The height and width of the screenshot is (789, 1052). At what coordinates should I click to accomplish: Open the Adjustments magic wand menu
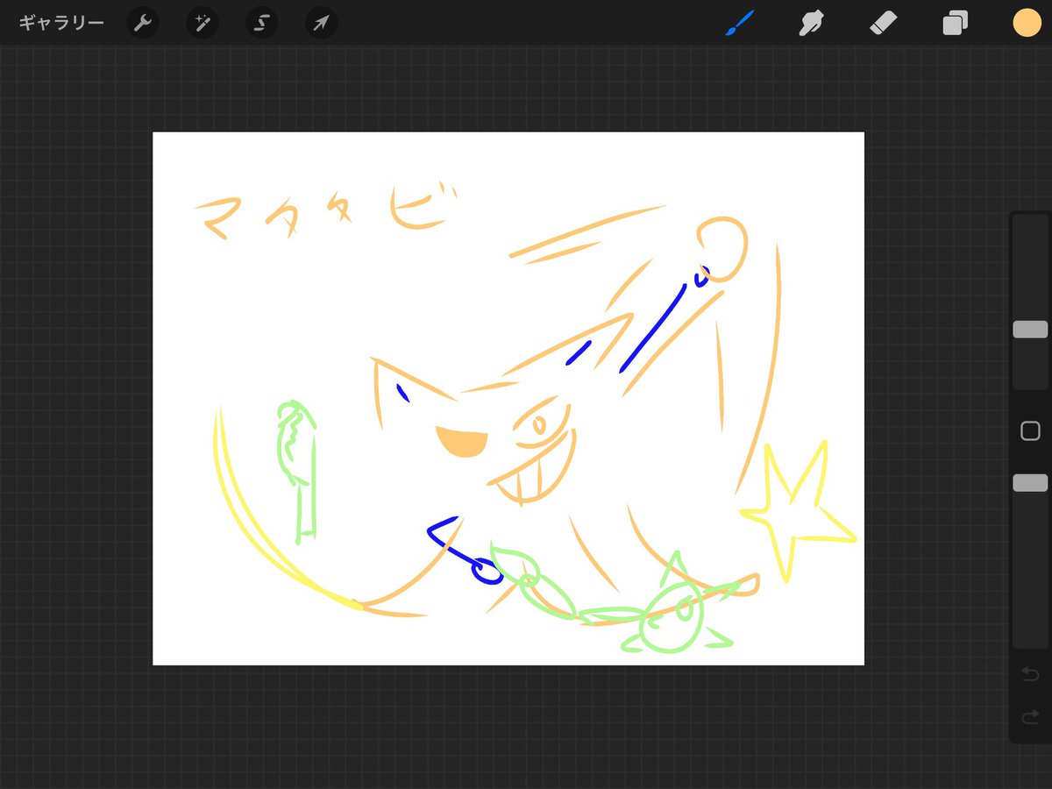pyautogui.click(x=202, y=24)
